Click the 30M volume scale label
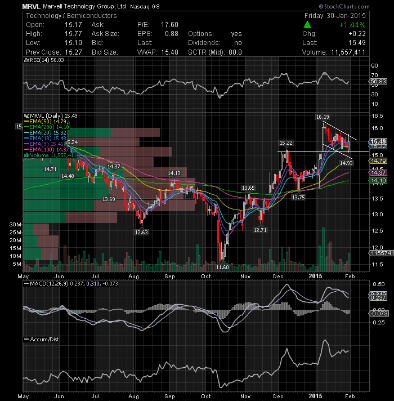394x401 pixels. click(15, 225)
